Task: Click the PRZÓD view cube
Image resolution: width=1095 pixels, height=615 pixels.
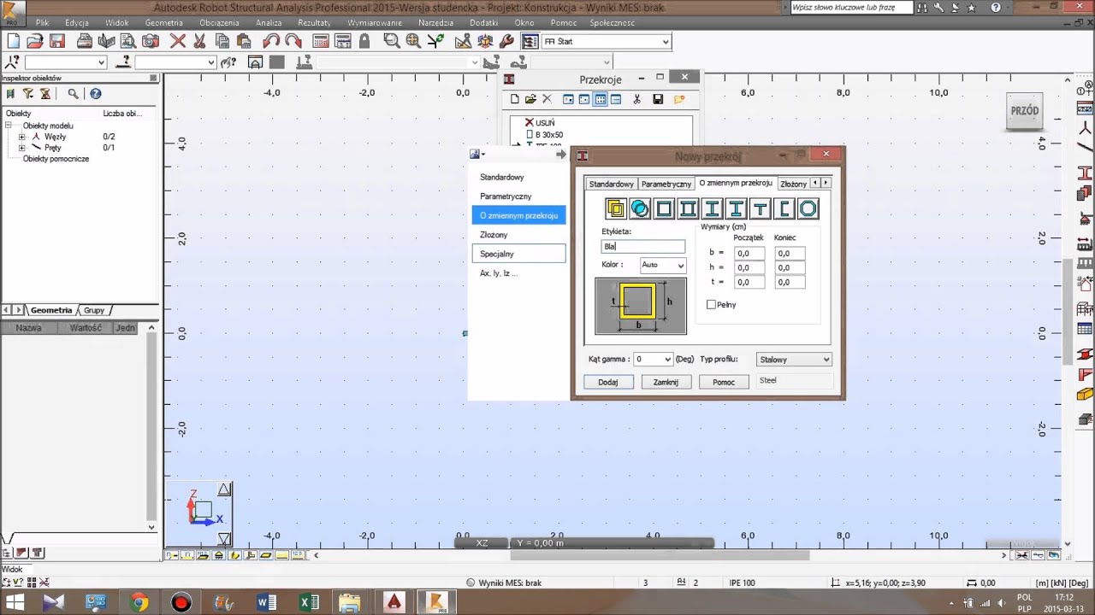Action: 1024,111
